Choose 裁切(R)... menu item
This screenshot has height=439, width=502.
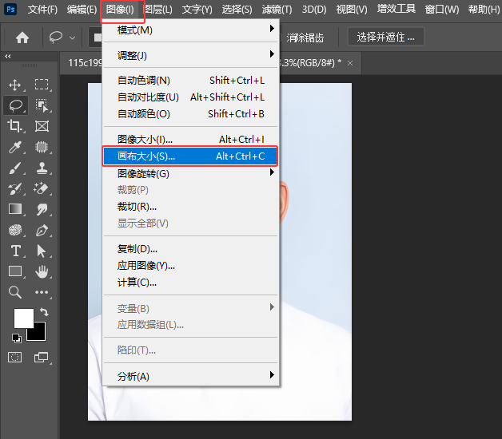click(191, 207)
